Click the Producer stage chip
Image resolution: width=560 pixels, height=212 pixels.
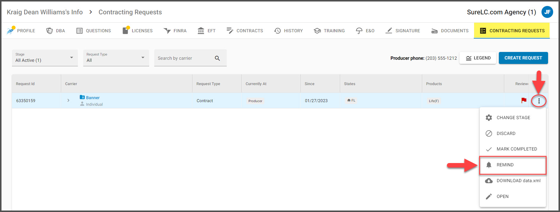(x=255, y=101)
